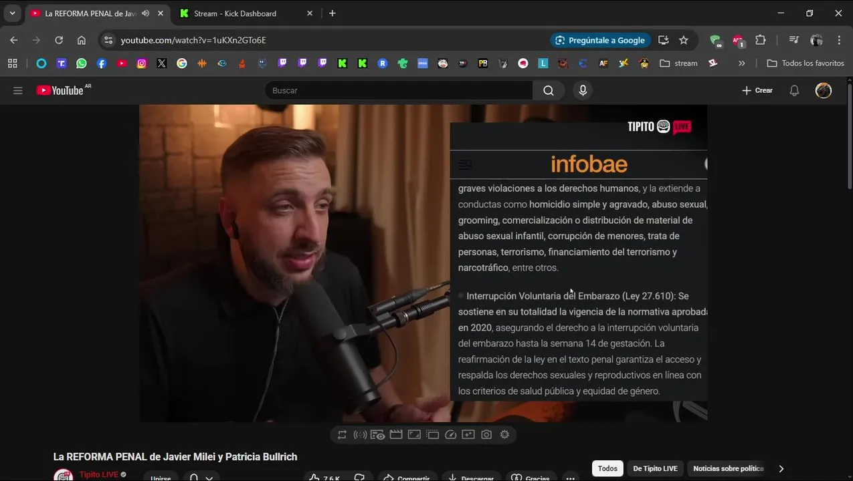Image resolution: width=853 pixels, height=481 pixels.
Task: Switch to the Stream - Kick Dashboard tab
Action: tap(235, 13)
